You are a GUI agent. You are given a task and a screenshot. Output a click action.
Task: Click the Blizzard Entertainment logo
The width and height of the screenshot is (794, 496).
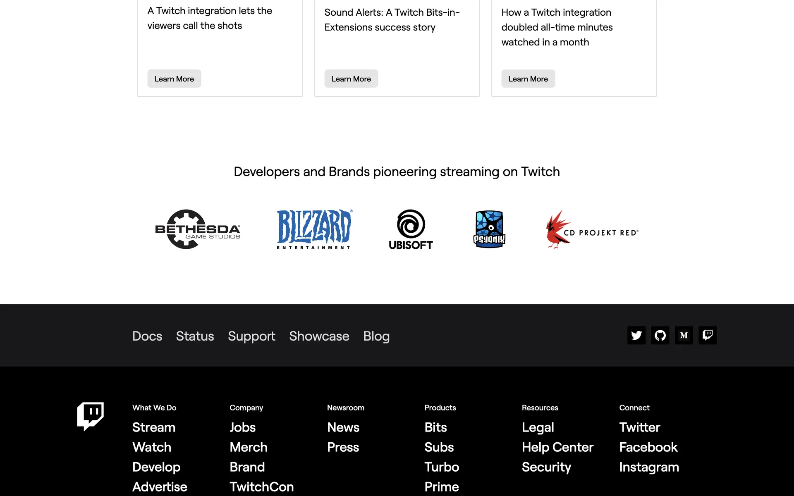coord(314,229)
